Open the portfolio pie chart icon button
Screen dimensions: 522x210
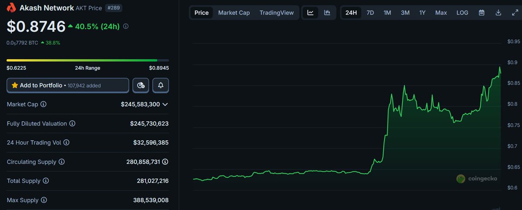coord(141,85)
